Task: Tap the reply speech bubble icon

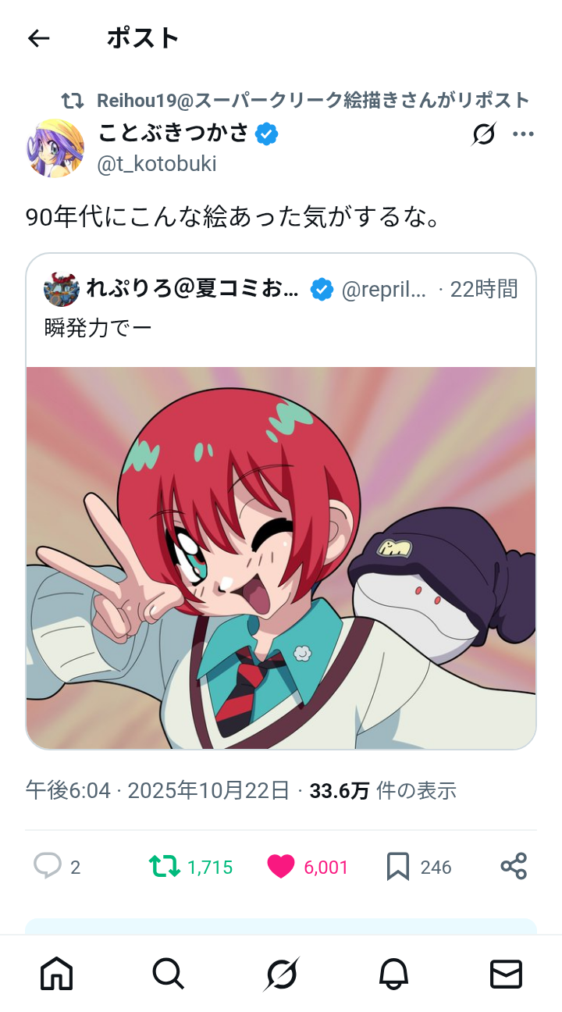Action: coord(48,866)
